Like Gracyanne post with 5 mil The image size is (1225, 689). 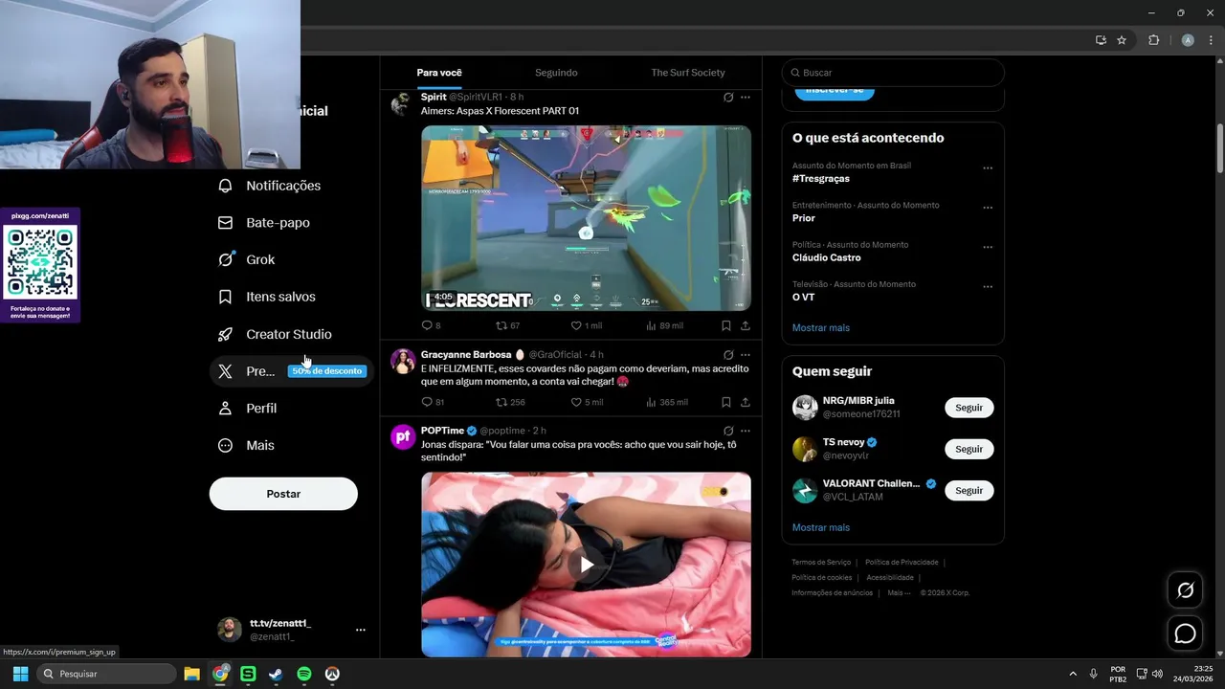[x=587, y=403]
